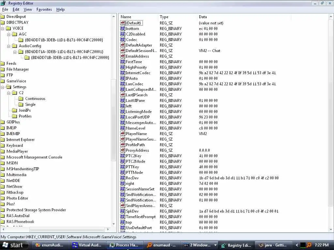Click the values pane vertical scrollbar thumb
The height and width of the screenshot is (250, 334).
click(331, 112)
